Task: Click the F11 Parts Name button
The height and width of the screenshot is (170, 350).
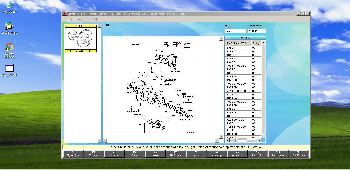Action: coord(278,154)
